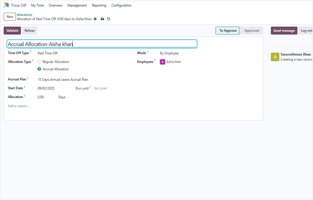
Task: Open the Reporting menu
Action: click(99, 5)
